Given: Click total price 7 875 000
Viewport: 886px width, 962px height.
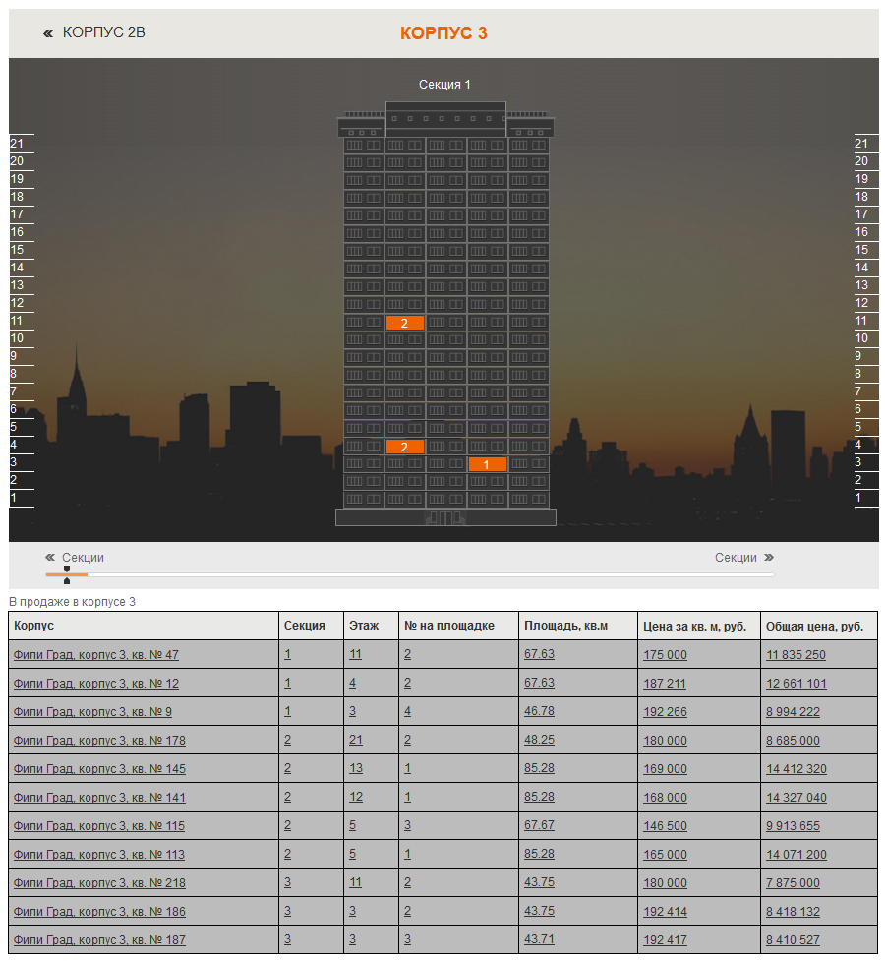Looking at the screenshot, I should click(793, 883).
